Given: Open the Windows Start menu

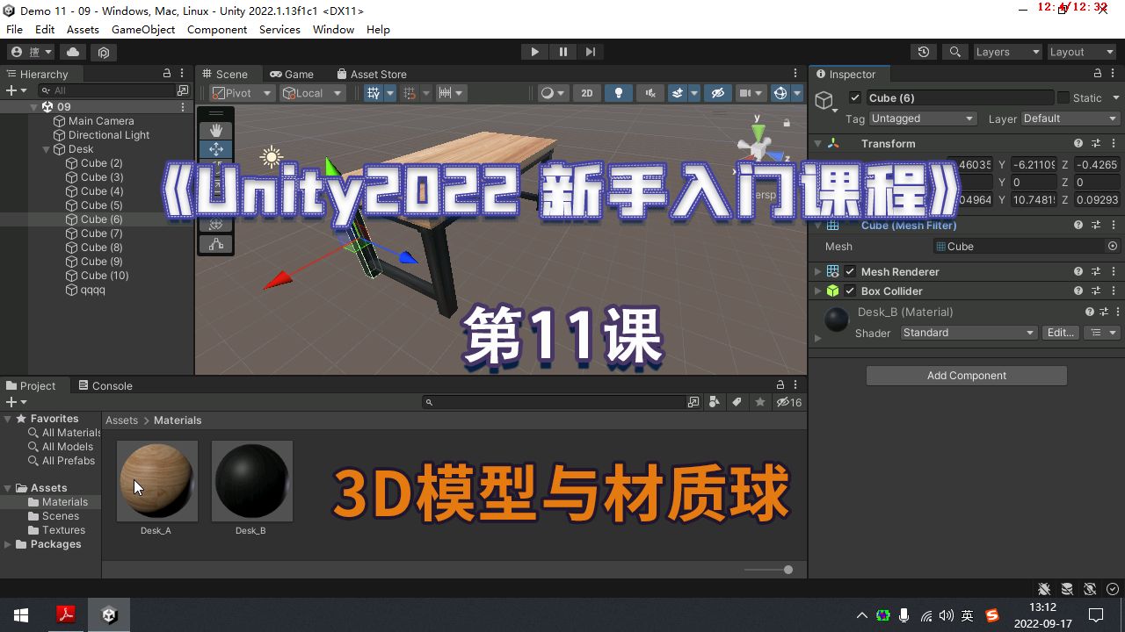Looking at the screenshot, I should coord(21,615).
